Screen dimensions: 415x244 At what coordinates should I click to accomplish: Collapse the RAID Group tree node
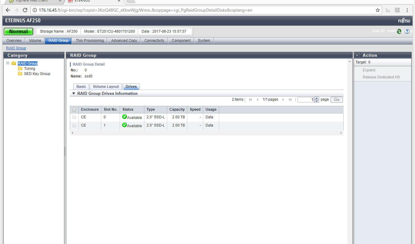tap(8, 63)
